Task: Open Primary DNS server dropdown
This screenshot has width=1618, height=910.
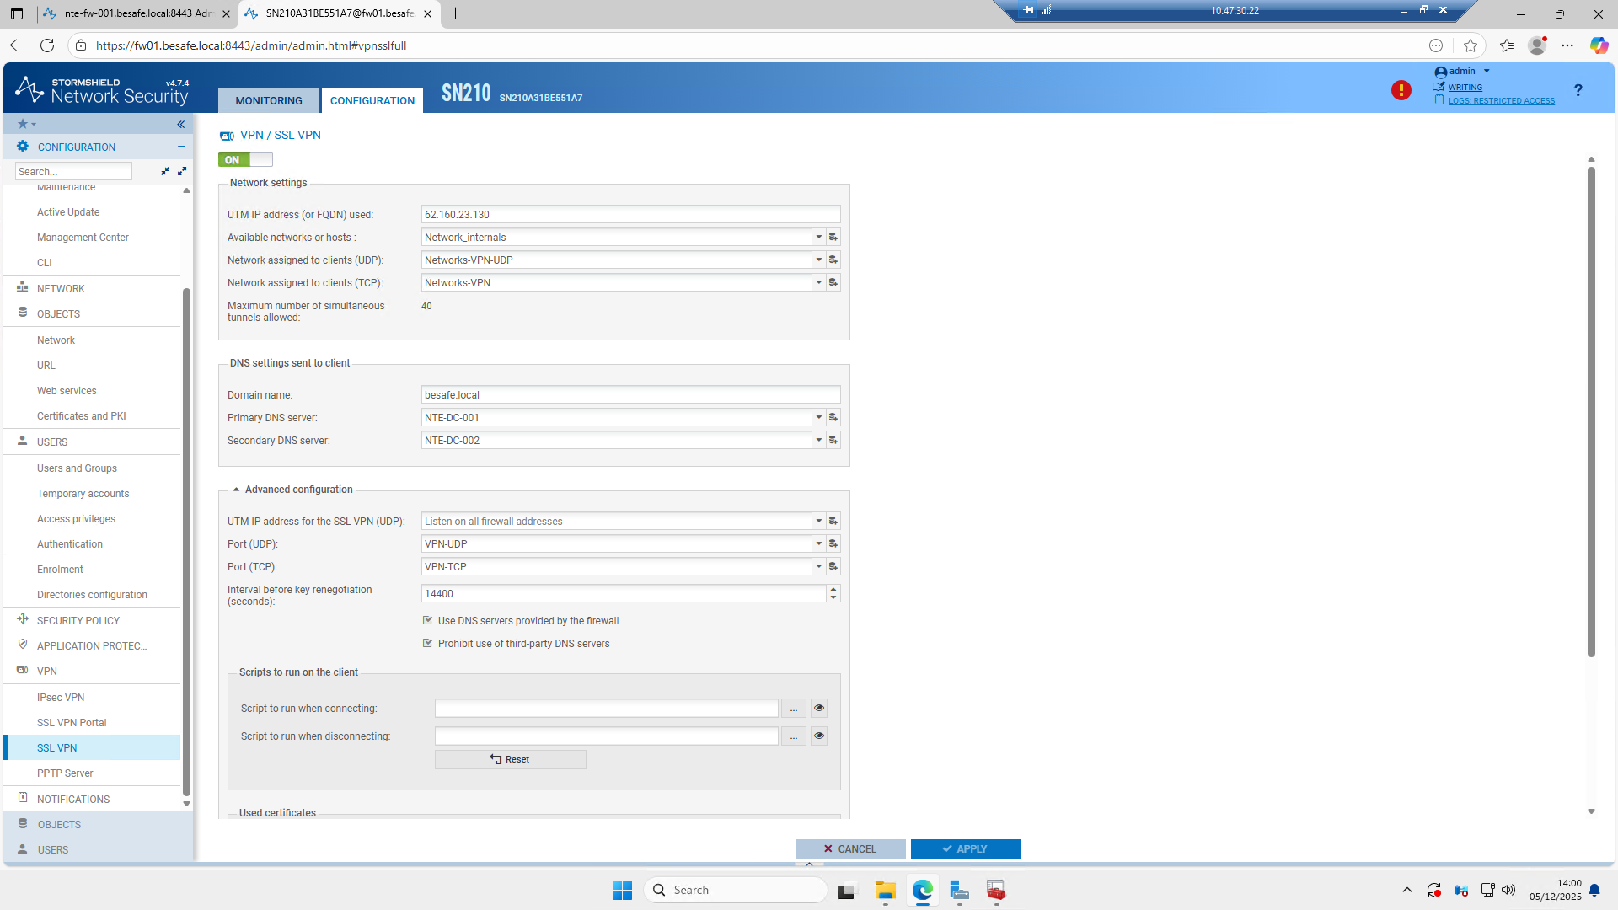Action: tap(818, 417)
